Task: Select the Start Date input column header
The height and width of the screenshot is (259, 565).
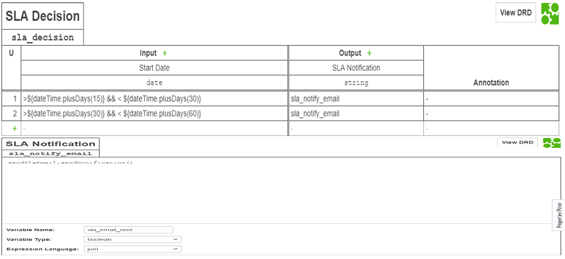Action: [x=154, y=68]
